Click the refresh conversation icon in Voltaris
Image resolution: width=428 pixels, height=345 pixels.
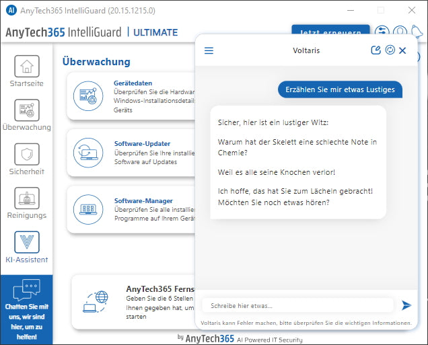(x=390, y=50)
